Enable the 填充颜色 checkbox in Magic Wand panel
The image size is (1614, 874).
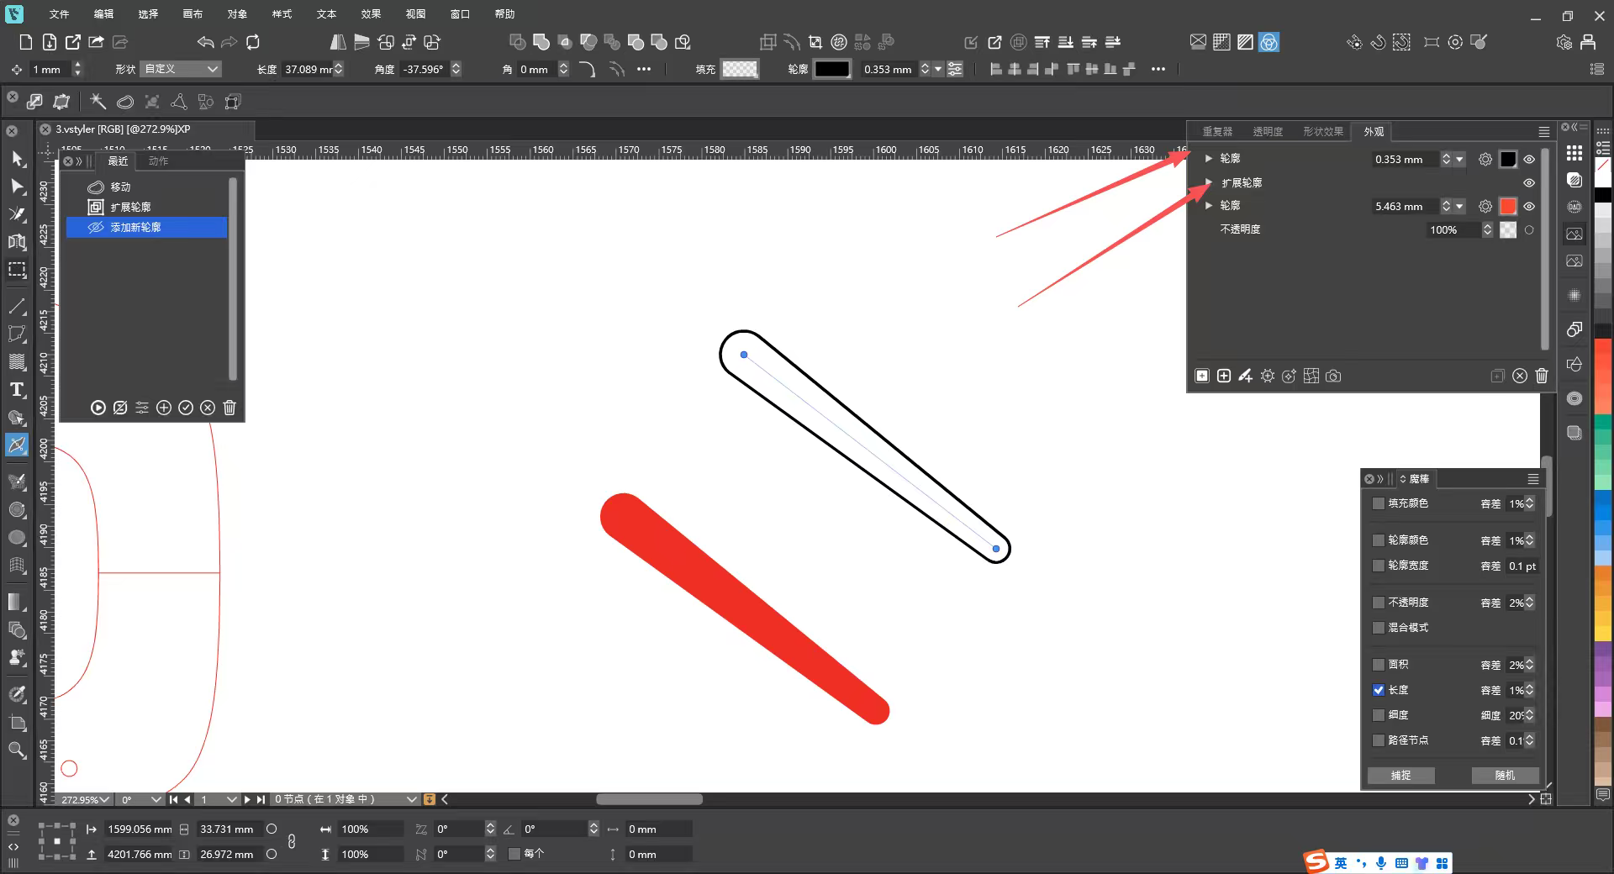(1379, 503)
